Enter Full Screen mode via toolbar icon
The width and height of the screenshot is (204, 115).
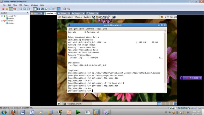point(39,9)
